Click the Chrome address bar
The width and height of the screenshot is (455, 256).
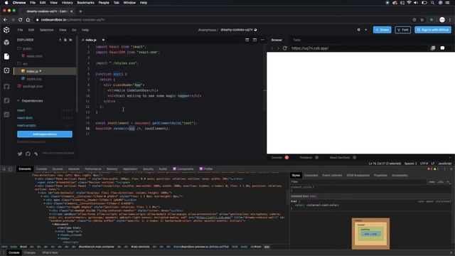tap(222, 20)
